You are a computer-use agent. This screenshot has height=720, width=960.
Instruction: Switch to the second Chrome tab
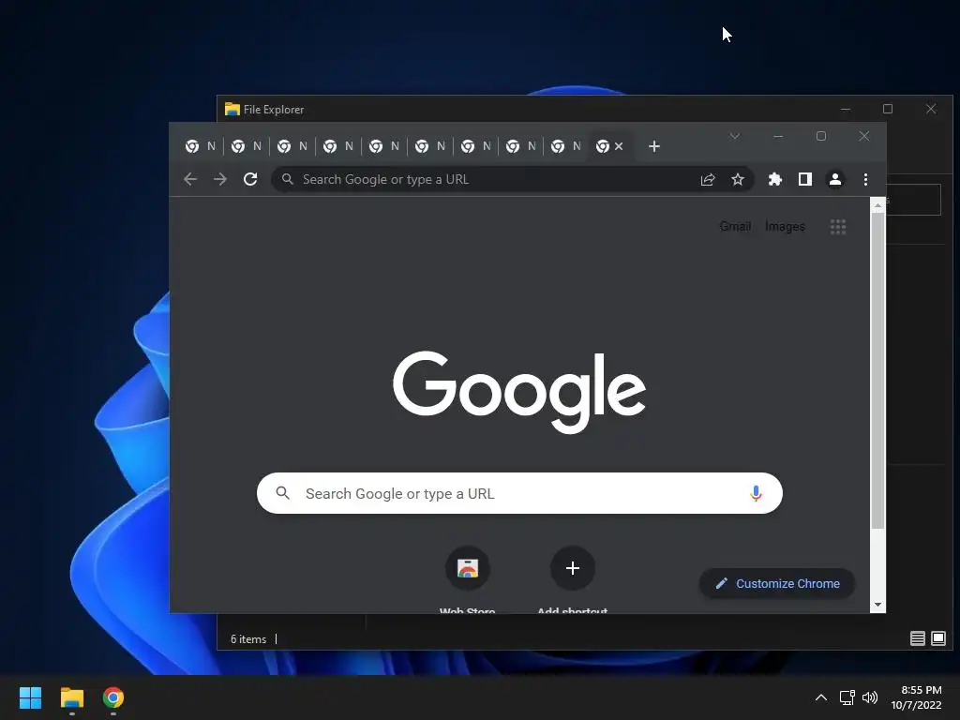247,146
